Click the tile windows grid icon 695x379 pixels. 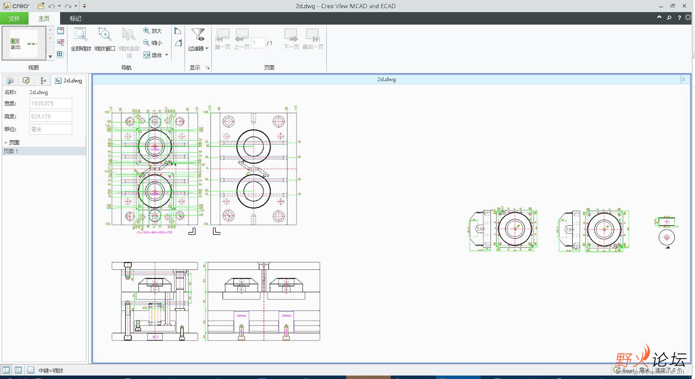click(61, 55)
